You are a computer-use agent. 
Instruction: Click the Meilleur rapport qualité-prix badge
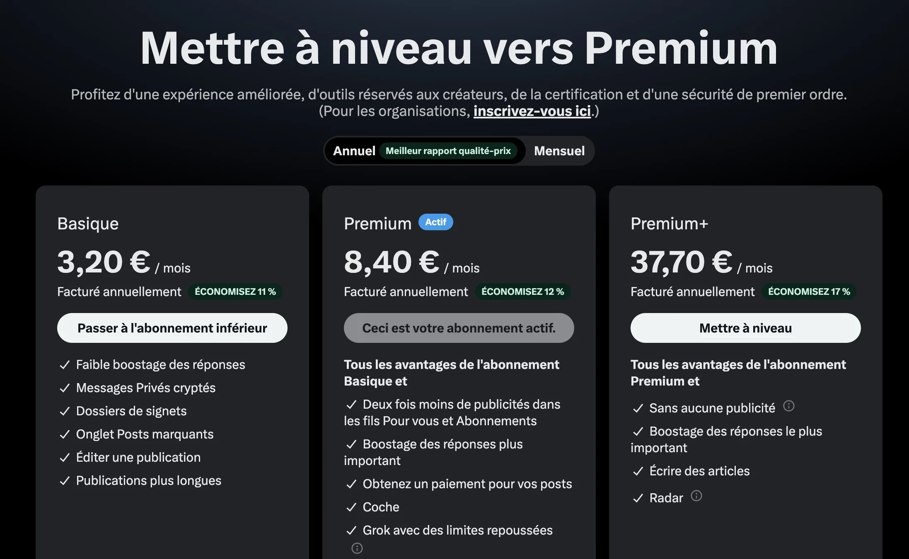tap(448, 151)
